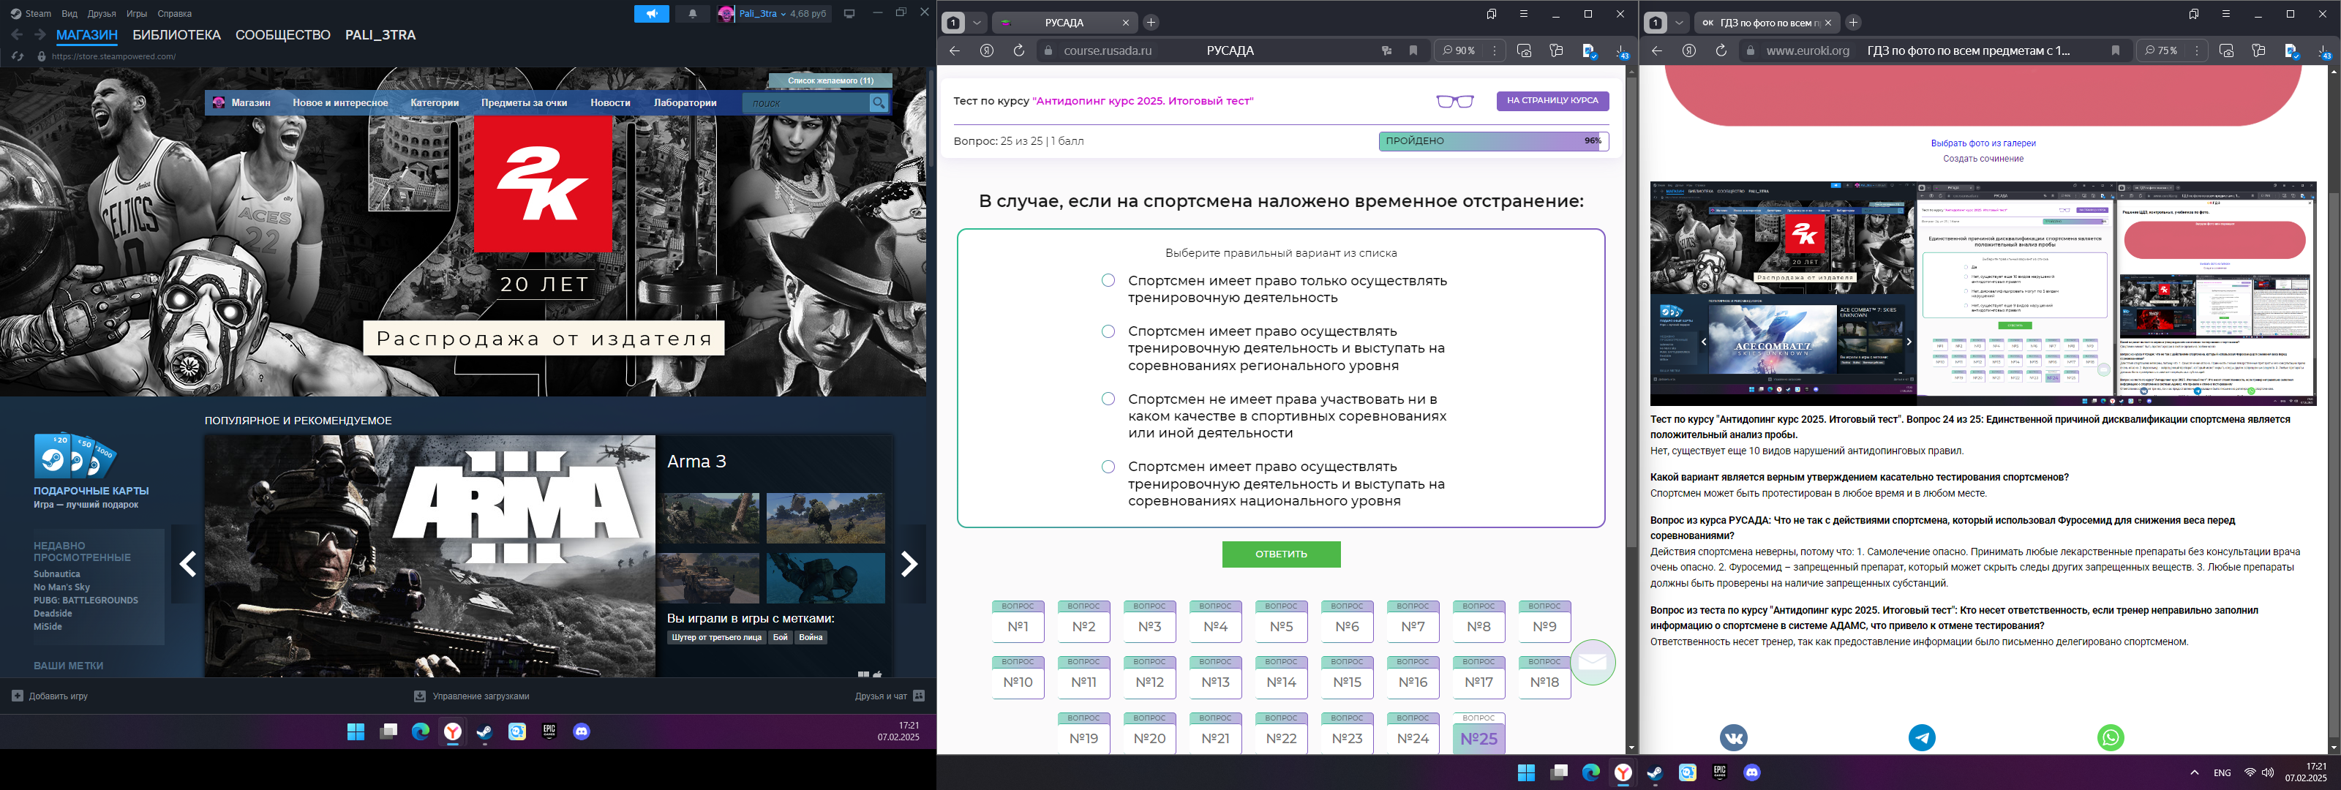Viewport: 2341px width, 790px height.
Task: Advance the Steam featured carousel right arrow
Action: (909, 565)
